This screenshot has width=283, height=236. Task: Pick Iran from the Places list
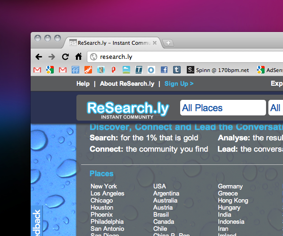(x=223, y=228)
